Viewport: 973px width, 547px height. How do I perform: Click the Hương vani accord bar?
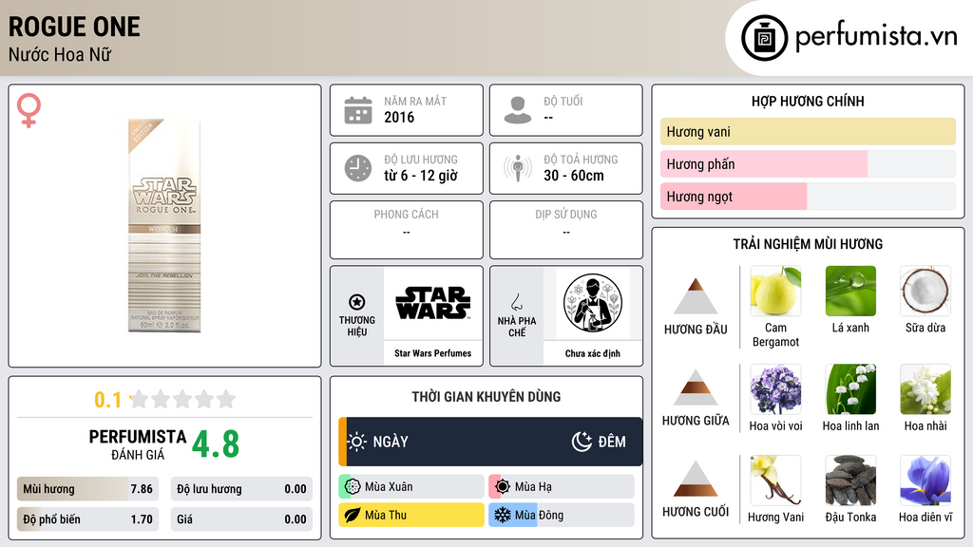point(808,131)
